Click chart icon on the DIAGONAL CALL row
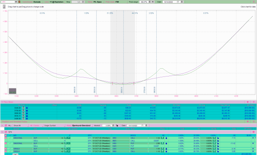This screenshot has height=155, width=257. click(x=10, y=138)
